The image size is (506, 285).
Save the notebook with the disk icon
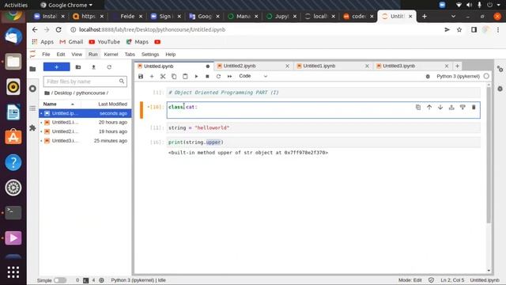click(x=141, y=76)
